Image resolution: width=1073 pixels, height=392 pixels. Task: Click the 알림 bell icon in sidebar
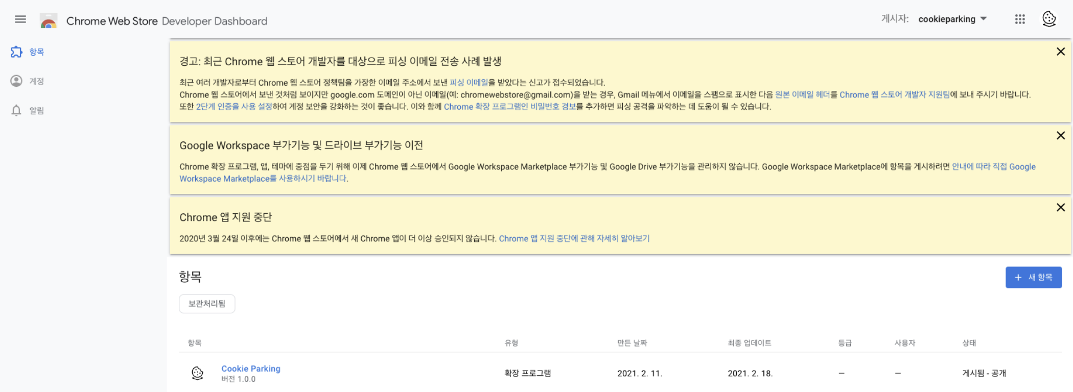coord(16,110)
